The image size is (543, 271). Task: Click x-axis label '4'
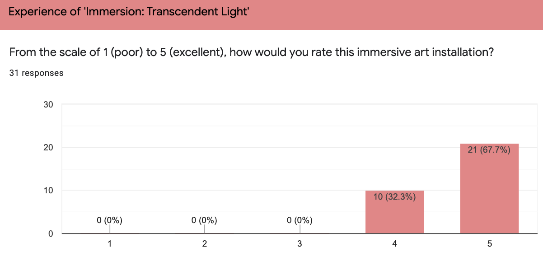394,244
